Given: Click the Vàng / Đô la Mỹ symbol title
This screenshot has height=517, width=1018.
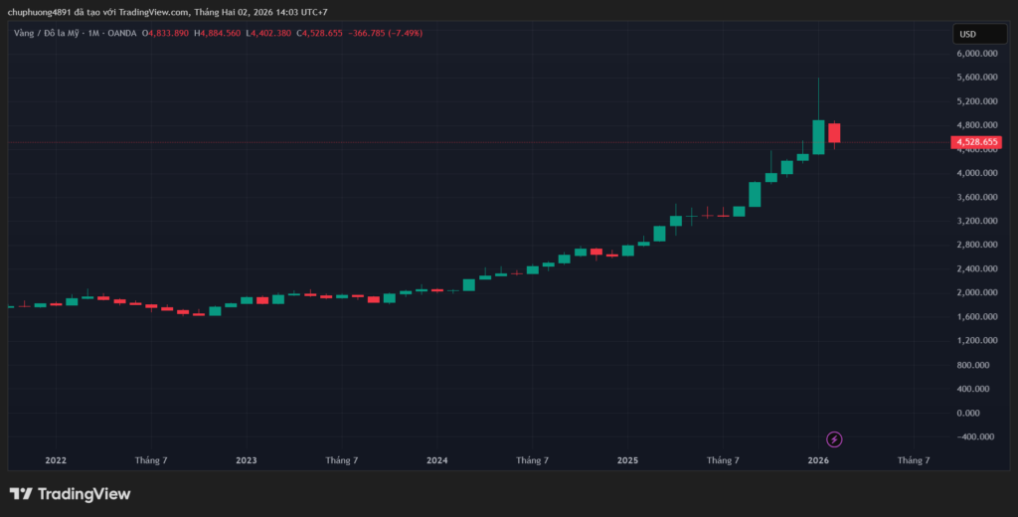Looking at the screenshot, I should (x=50, y=33).
